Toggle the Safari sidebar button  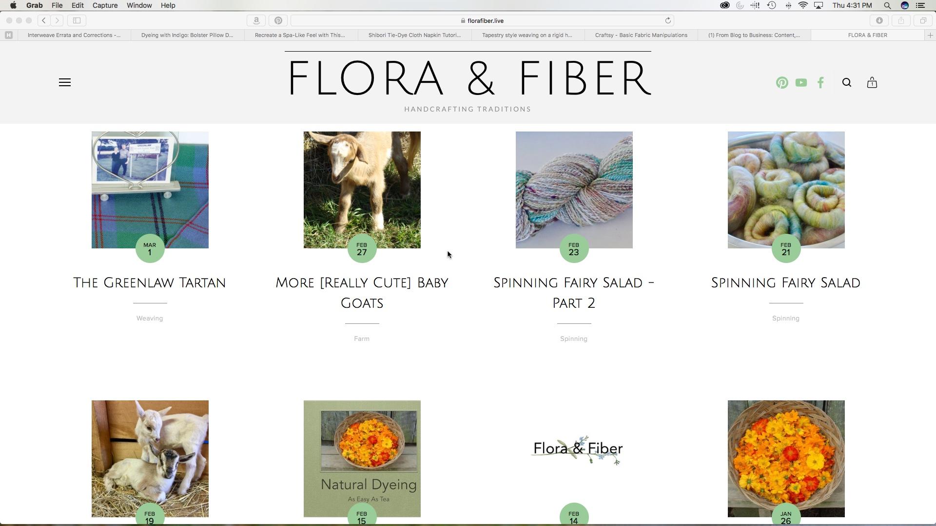pos(77,20)
